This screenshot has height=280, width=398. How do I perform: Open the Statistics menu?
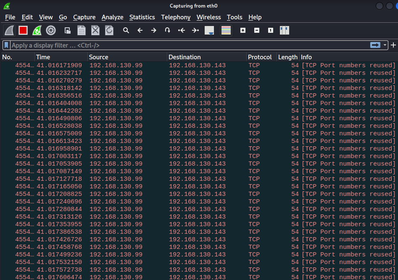point(142,17)
